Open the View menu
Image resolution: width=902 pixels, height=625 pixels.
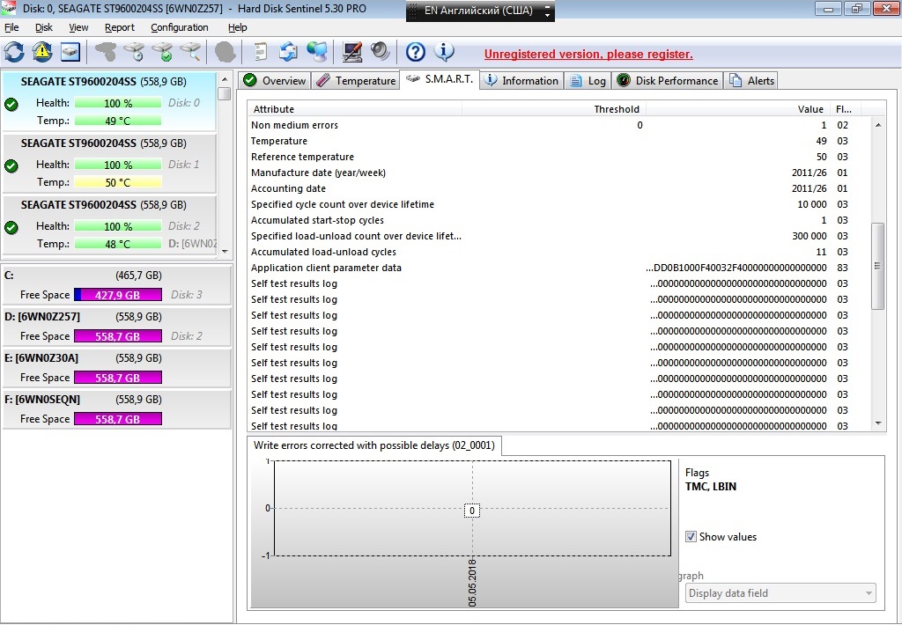[78, 27]
